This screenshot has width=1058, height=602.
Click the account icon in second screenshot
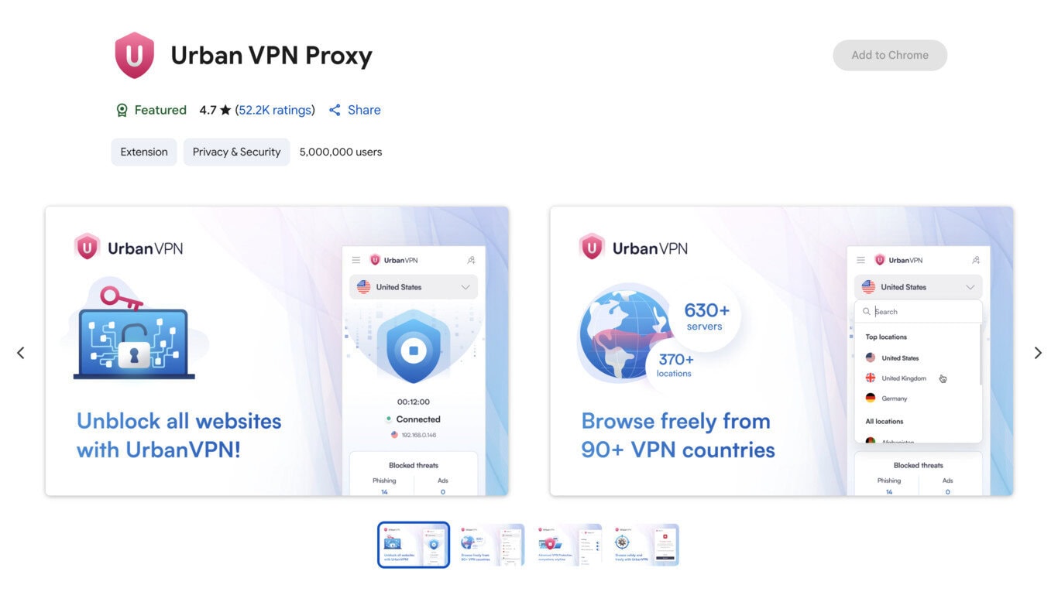click(976, 260)
